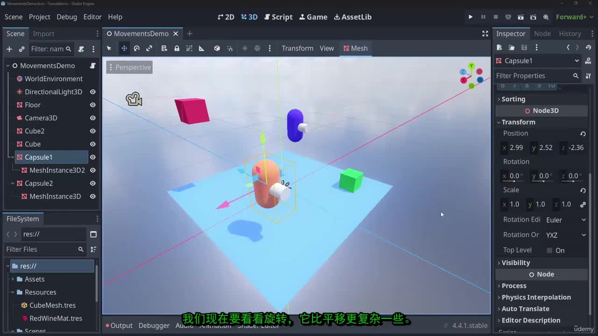Click the Add Child Node plus icon
598x336 pixels.
(9, 49)
